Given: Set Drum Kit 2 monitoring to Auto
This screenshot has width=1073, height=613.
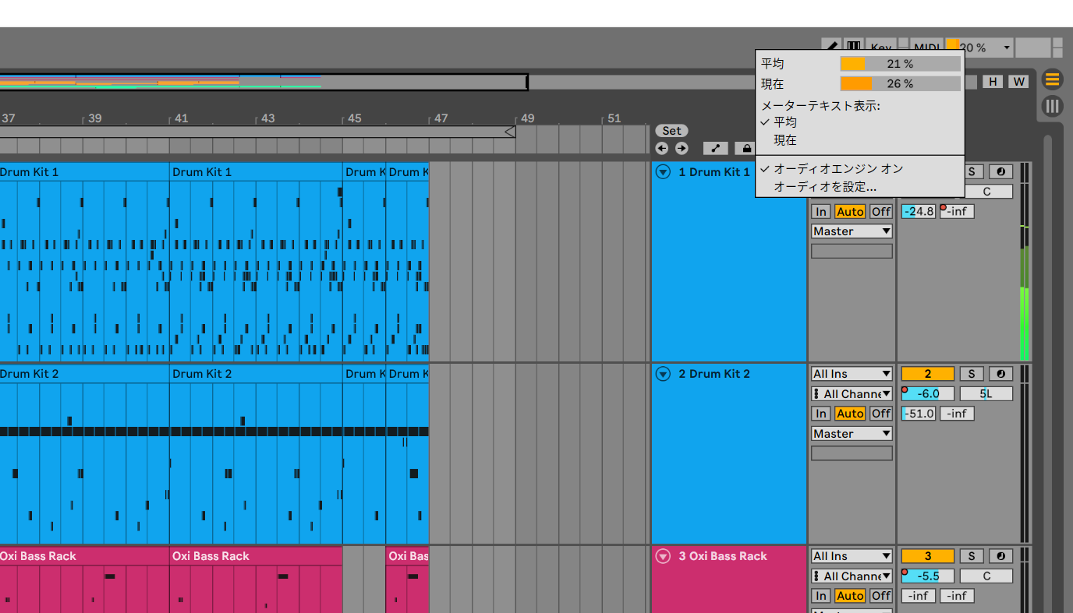Looking at the screenshot, I should pyautogui.click(x=850, y=414).
